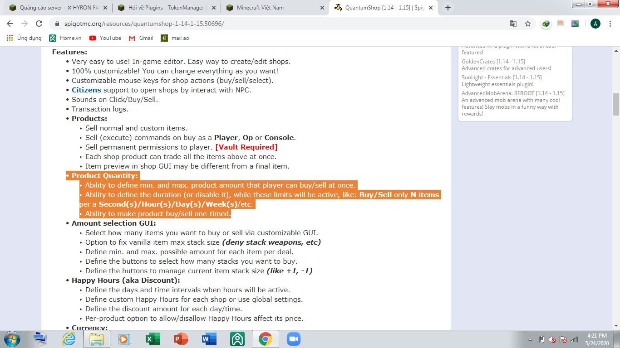
Task: Open the Ứng dụng apps bookmark
Action: pyautogui.click(x=24, y=38)
